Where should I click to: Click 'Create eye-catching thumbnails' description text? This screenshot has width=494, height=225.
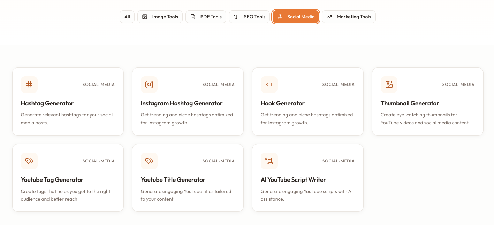(x=425, y=119)
